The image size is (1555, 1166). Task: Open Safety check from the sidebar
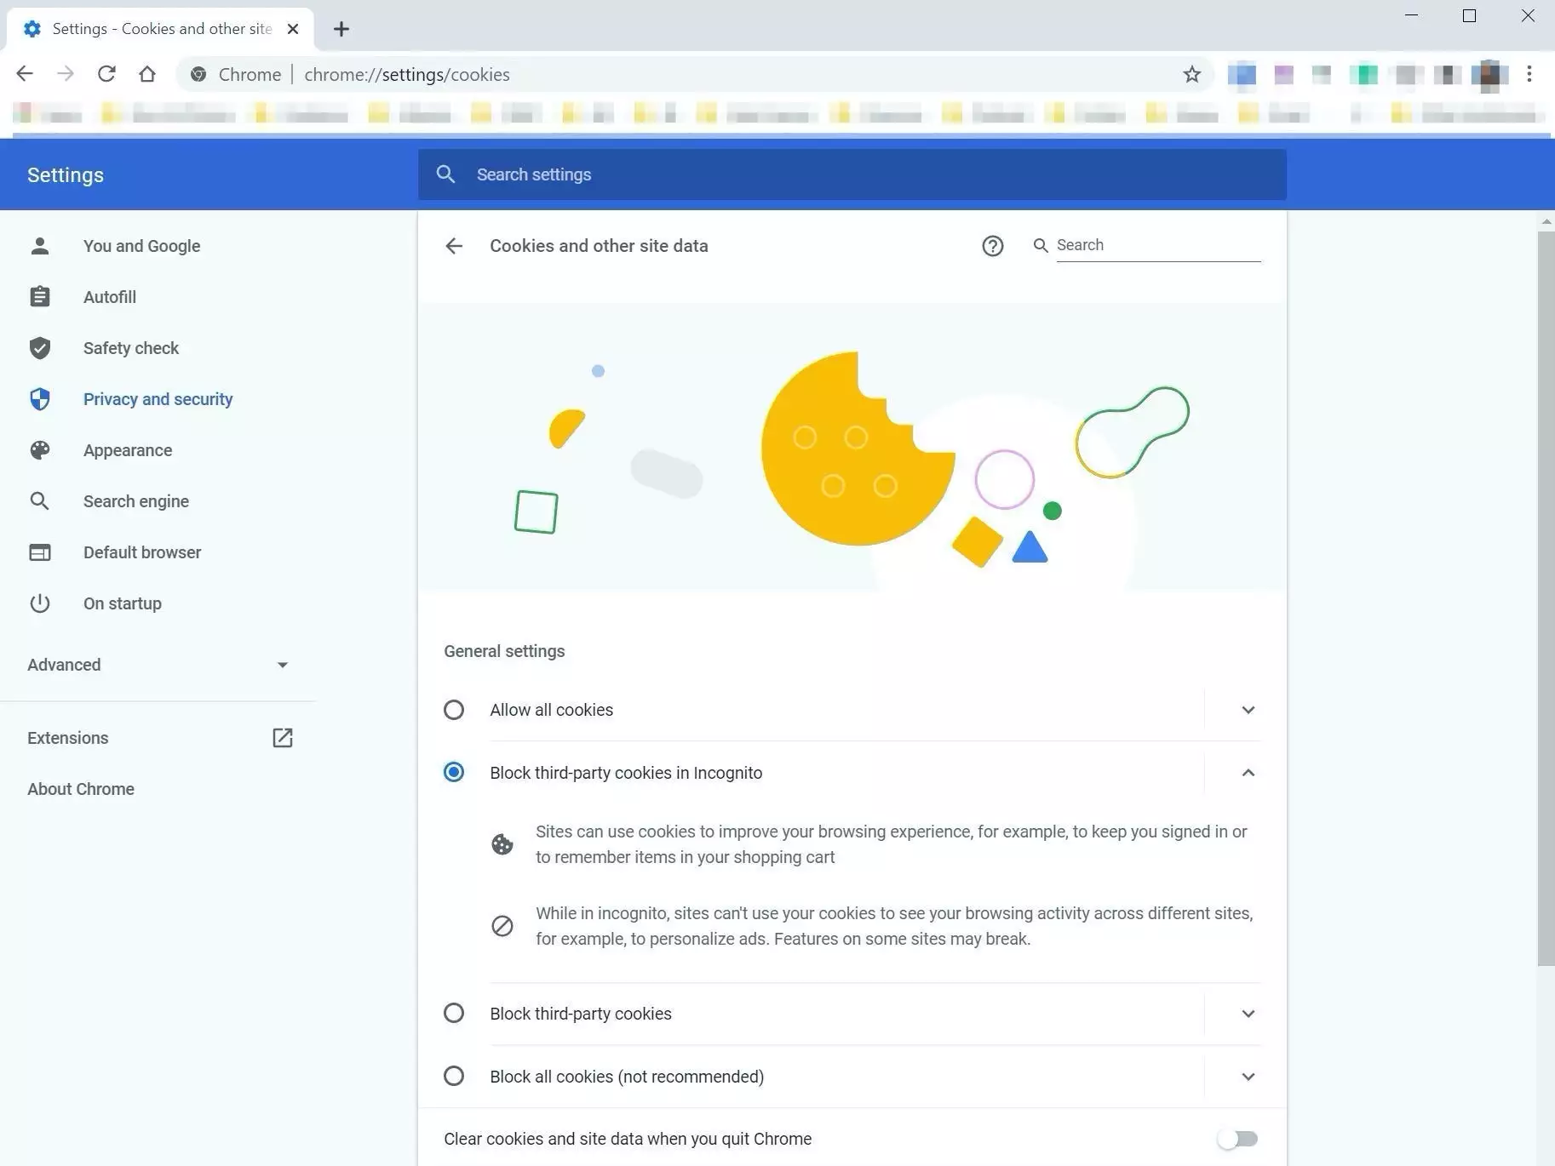click(x=131, y=348)
